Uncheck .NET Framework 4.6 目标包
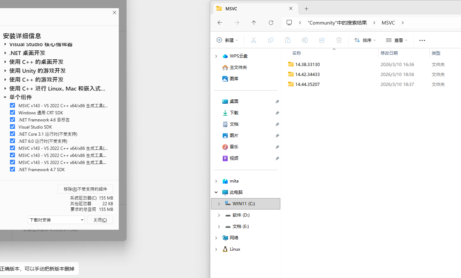Image resolution: width=461 pixels, height=278 pixels. point(12,120)
